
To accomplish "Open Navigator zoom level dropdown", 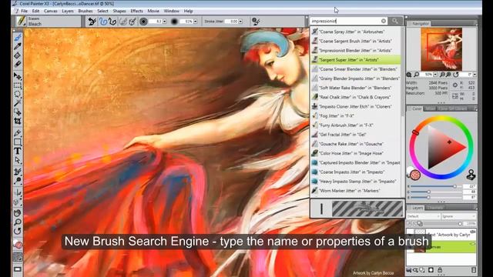I will (435, 75).
